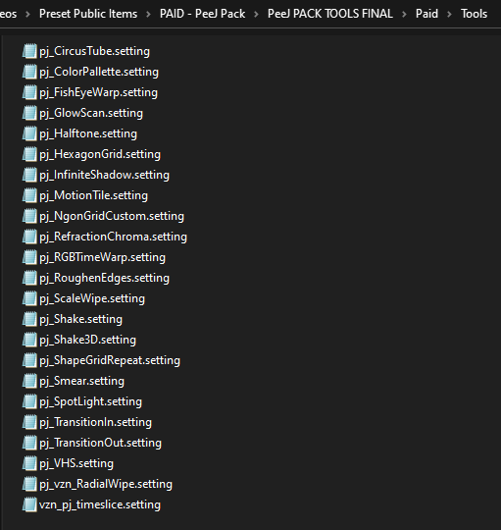Click the pj_Smear.setting file icon
The height and width of the screenshot is (530, 501).
point(29,381)
